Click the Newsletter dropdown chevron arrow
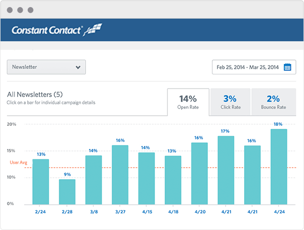304x230 pixels. pos(78,67)
